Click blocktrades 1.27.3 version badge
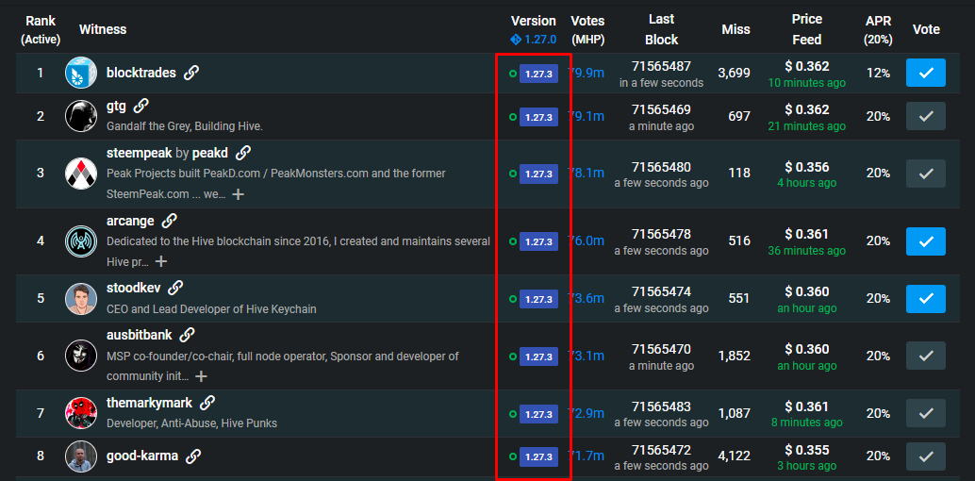Screen dimensions: 975x481 538,74
